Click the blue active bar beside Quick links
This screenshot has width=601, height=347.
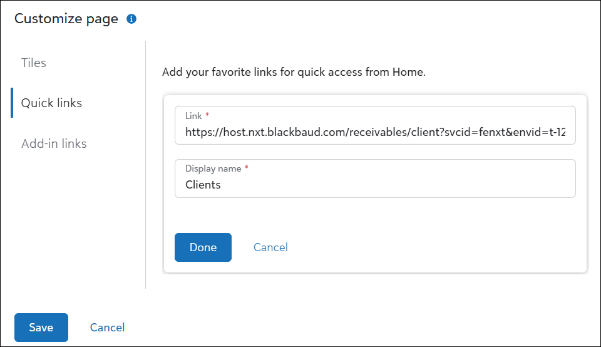click(x=12, y=103)
